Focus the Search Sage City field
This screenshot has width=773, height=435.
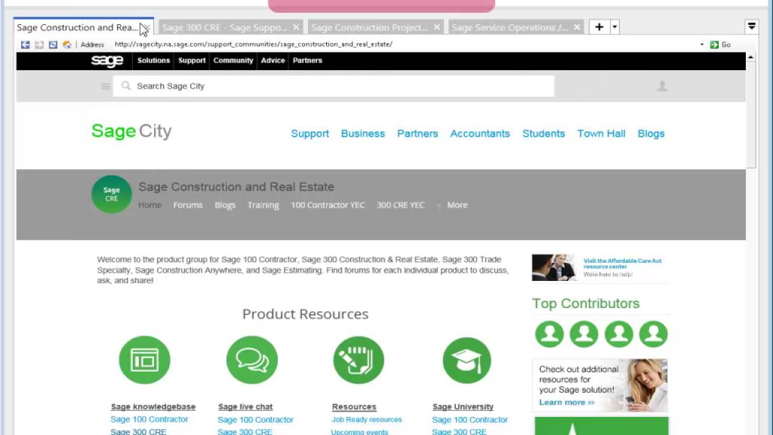333,86
